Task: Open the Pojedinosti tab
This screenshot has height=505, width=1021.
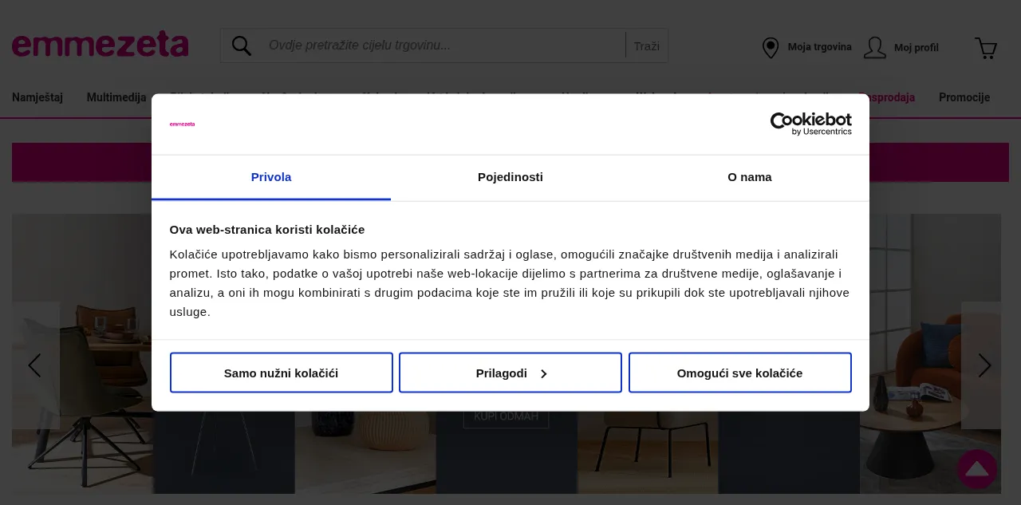Action: coord(510,177)
